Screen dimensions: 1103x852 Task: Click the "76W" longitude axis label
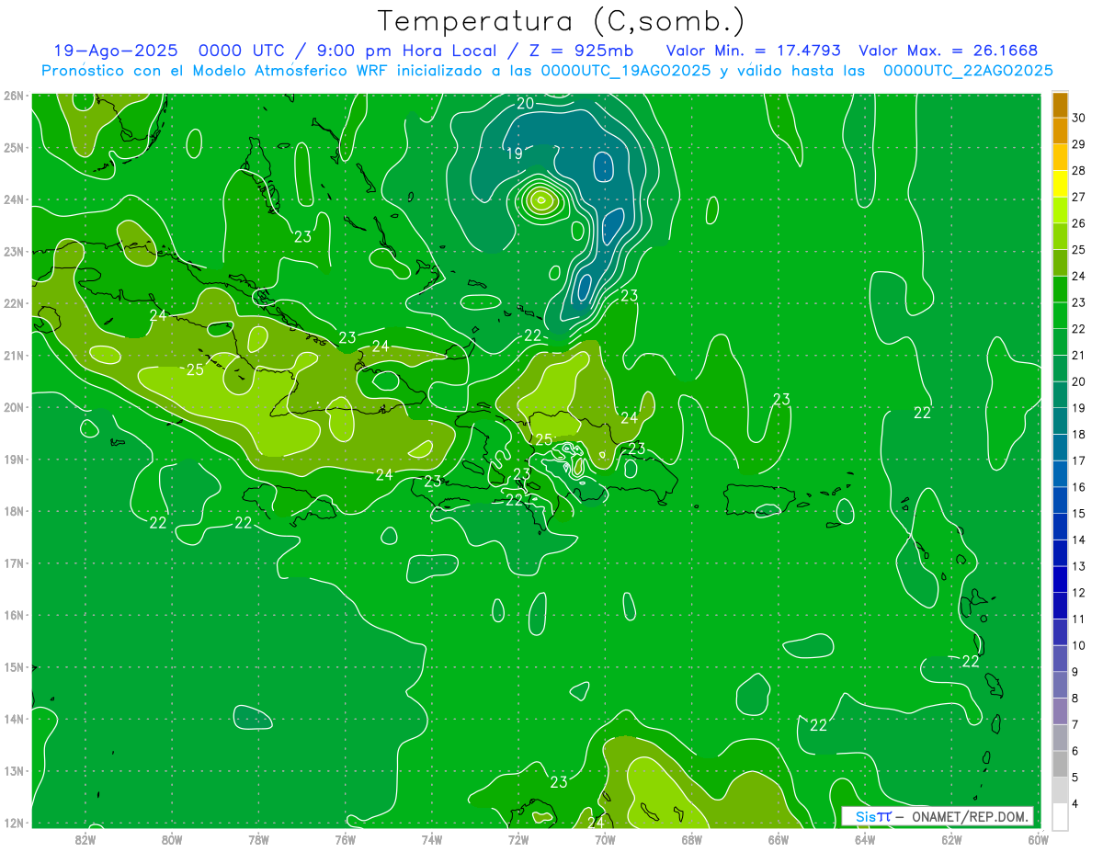coord(345,838)
